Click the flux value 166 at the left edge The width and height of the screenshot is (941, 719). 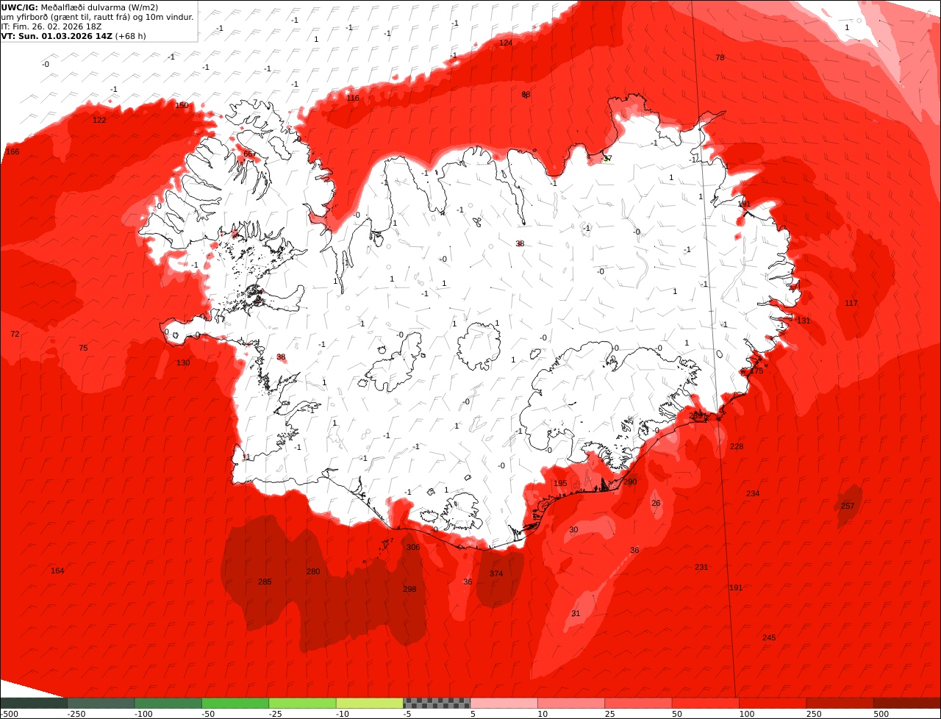tap(12, 151)
